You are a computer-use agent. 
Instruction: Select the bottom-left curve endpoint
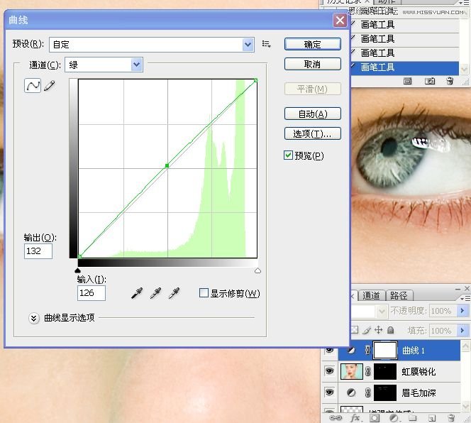(79, 256)
